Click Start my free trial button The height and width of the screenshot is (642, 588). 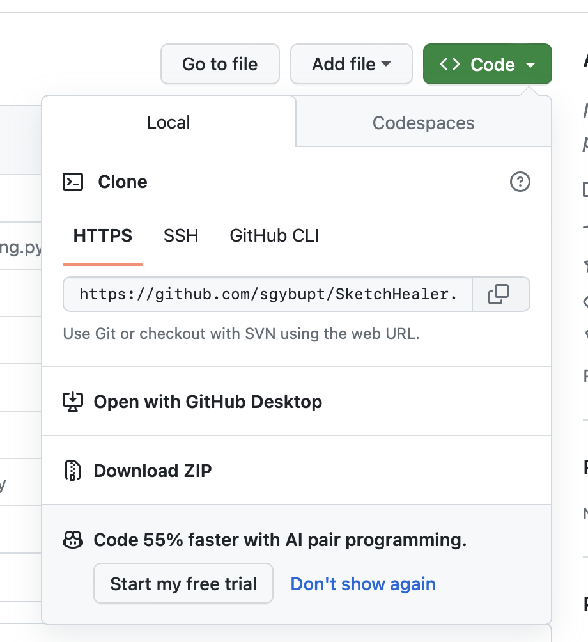pos(183,583)
